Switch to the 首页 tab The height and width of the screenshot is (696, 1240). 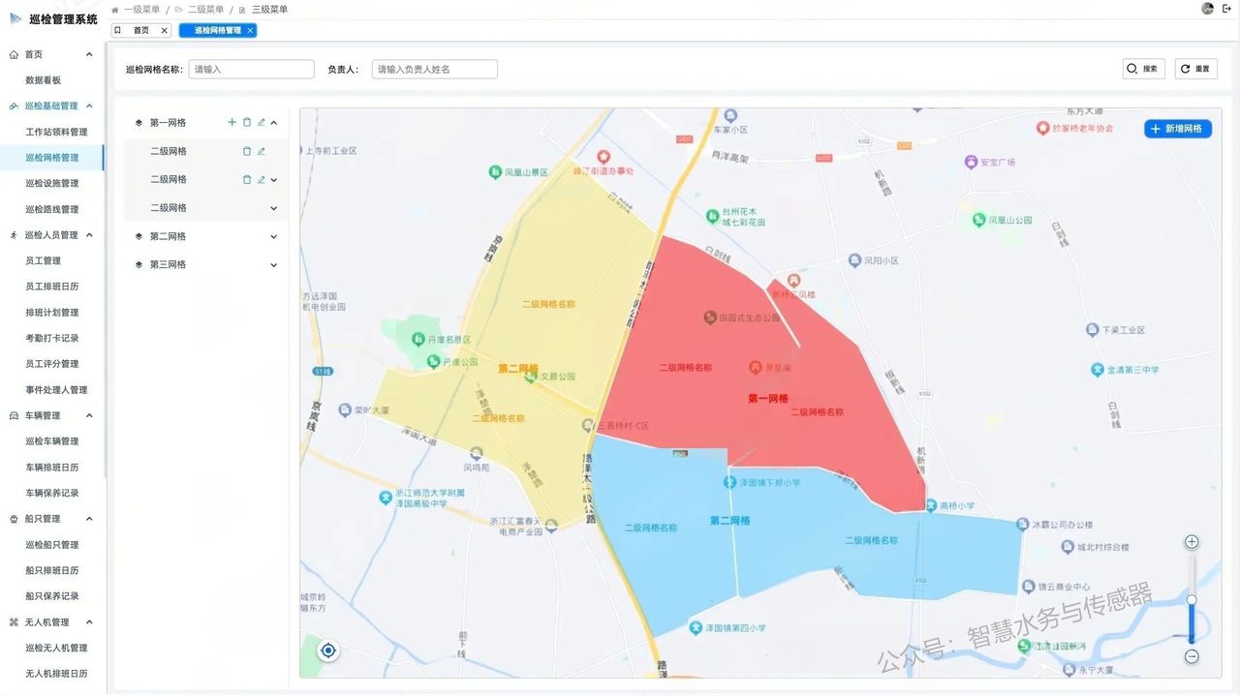[141, 30]
